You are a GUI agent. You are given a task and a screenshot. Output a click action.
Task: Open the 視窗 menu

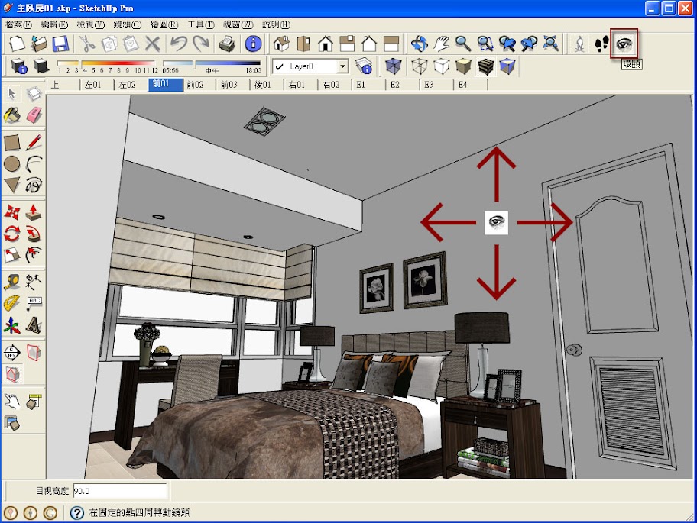pyautogui.click(x=238, y=24)
